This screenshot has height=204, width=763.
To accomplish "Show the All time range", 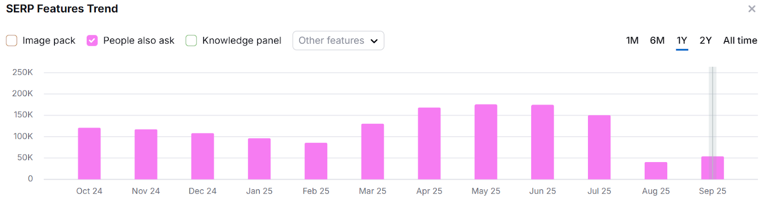I will click(x=740, y=41).
